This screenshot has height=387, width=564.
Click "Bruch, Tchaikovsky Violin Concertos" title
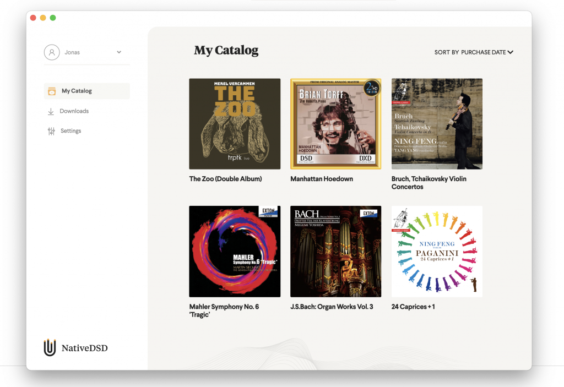coord(429,183)
